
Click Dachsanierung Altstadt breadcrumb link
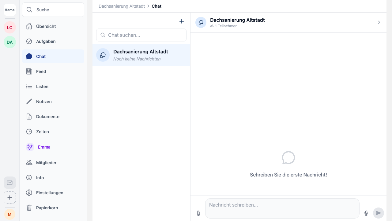click(122, 6)
